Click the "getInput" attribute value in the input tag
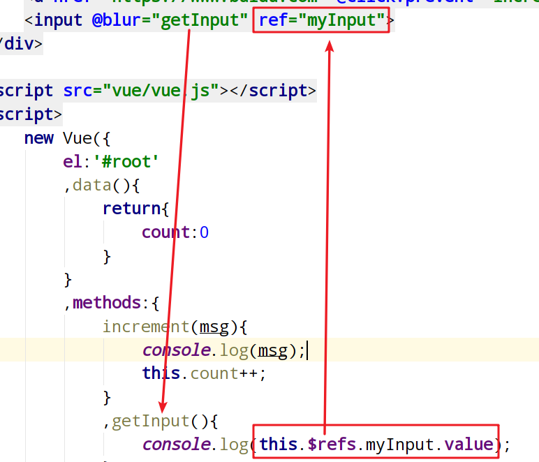This screenshot has height=462, width=539. 200,20
